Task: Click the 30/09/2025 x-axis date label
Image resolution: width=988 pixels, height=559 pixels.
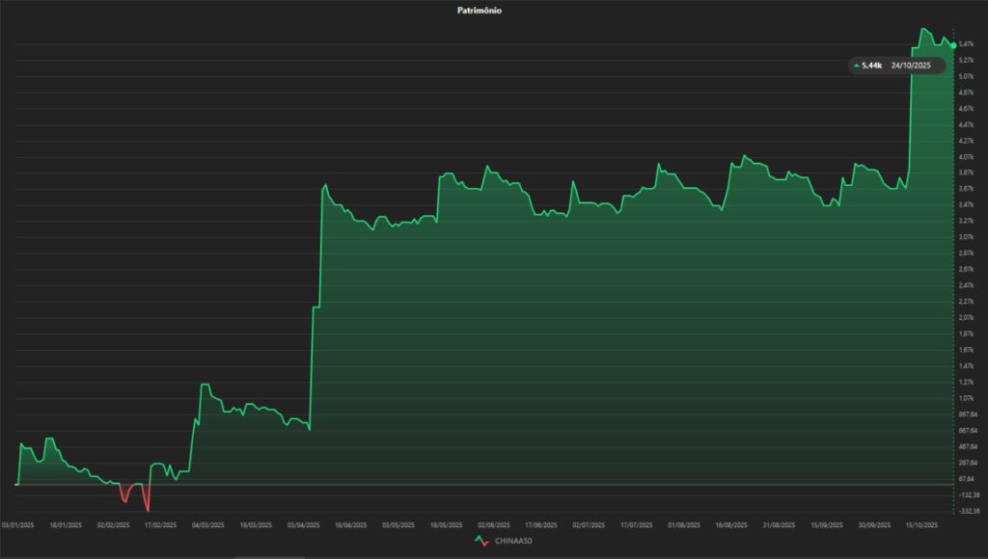Action: pyautogui.click(x=874, y=525)
